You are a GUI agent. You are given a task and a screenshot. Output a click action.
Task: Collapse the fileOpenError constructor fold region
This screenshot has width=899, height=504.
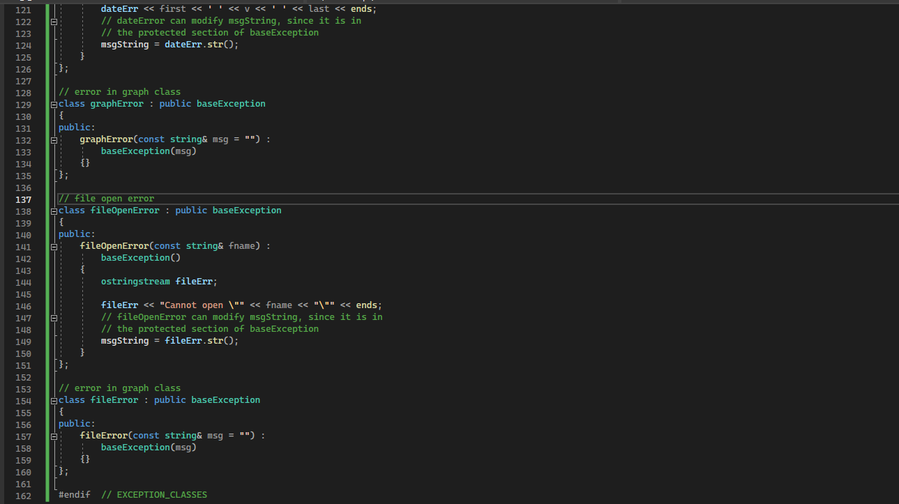(53, 245)
